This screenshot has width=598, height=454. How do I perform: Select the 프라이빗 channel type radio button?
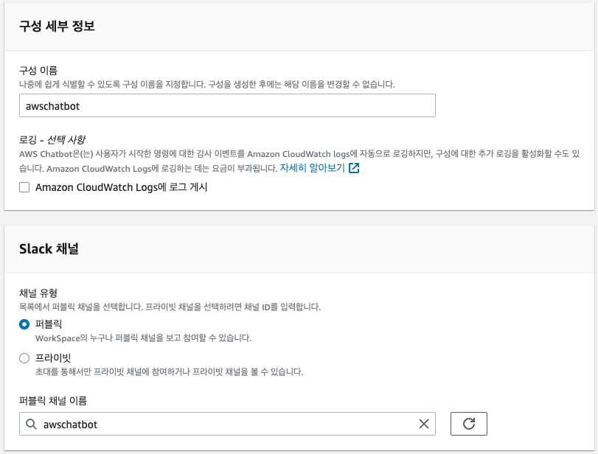[24, 358]
